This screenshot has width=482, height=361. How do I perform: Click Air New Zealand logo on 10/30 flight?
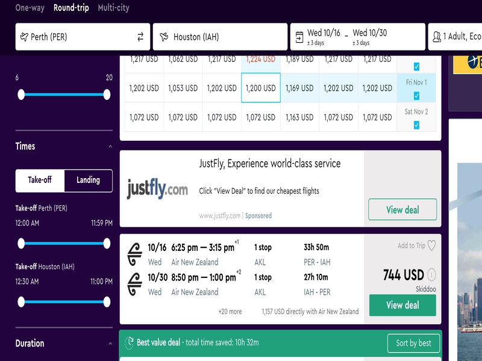coord(134,284)
